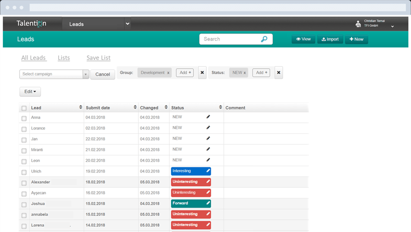The height and width of the screenshot is (232, 411).
Task: Click the pencil on Ulrich's Interesting status
Action: [208, 171]
